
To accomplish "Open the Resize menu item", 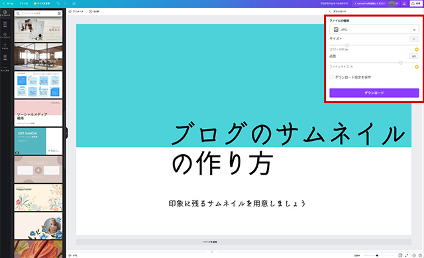I will tap(42, 3).
